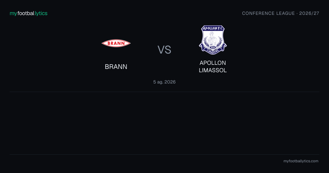Select the 2026/27 season text
329x173 pixels.
click(x=309, y=13)
